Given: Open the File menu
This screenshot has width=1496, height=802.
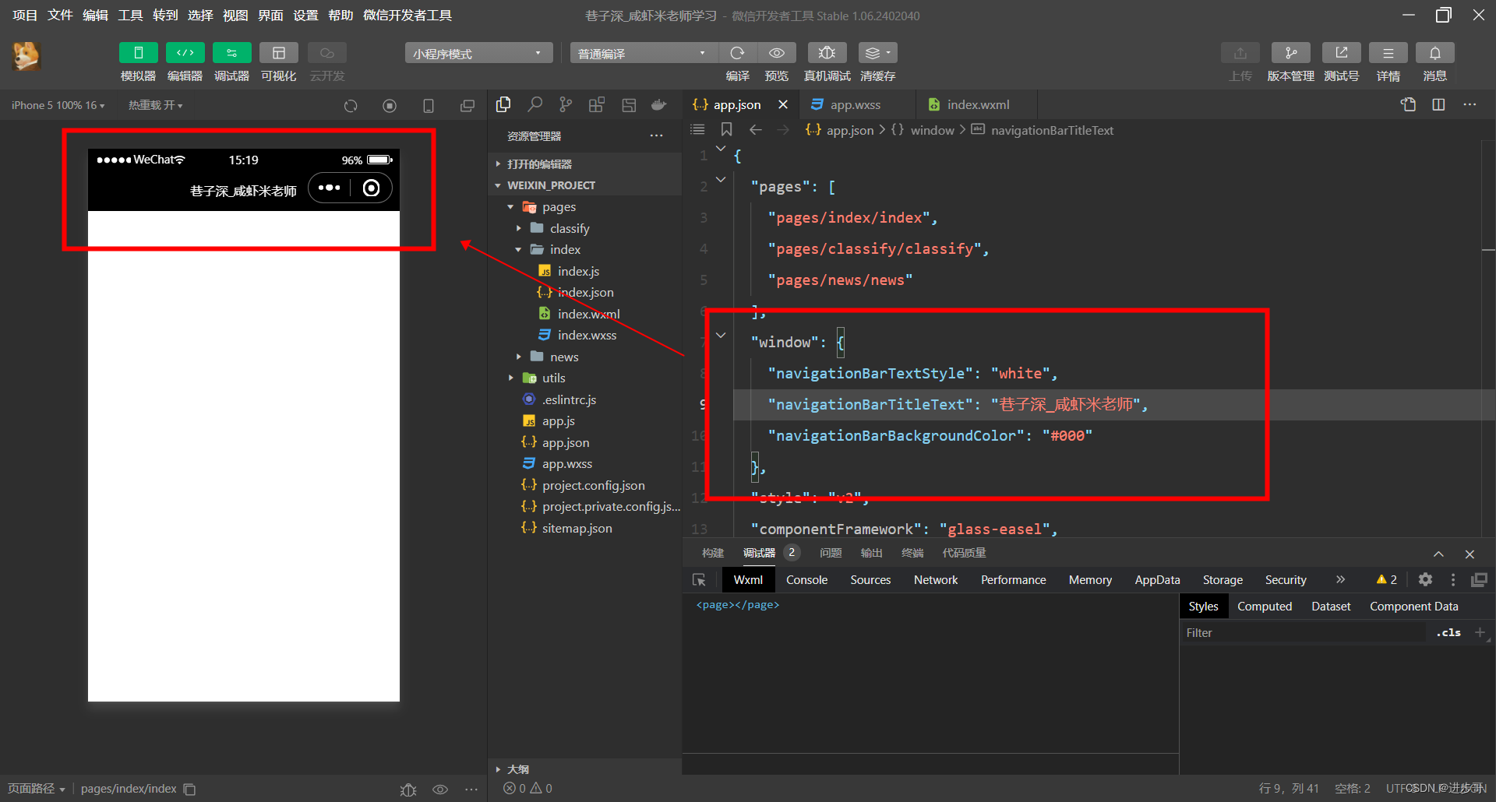Looking at the screenshot, I should 60,15.
